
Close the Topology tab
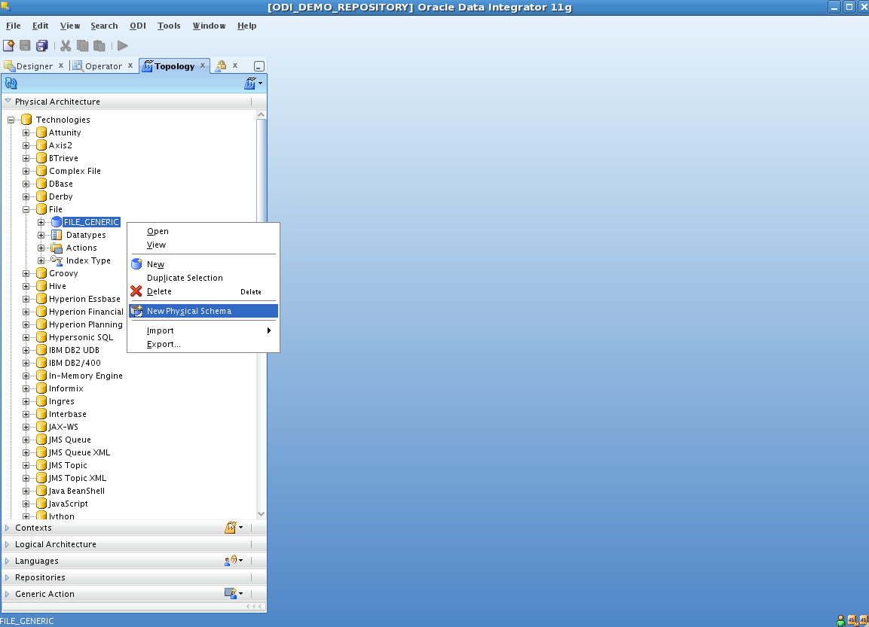[203, 65]
